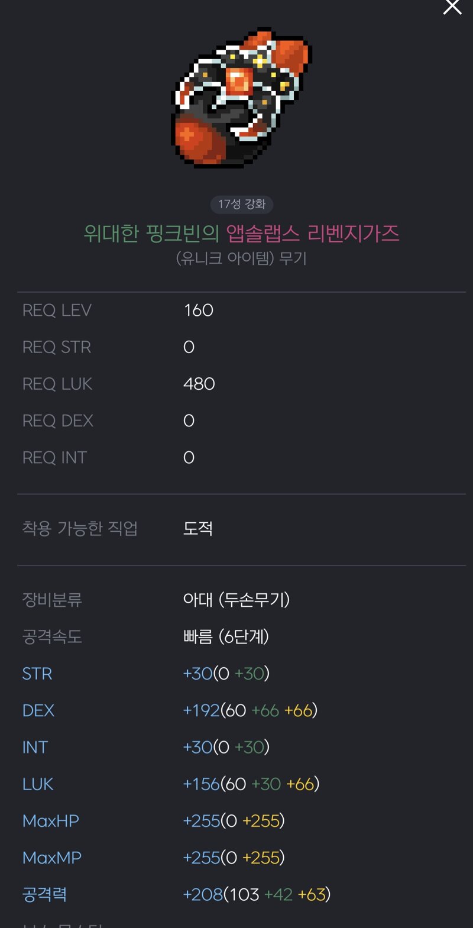
Task: Select the REQ LEV 160 row
Action: [x=241, y=310]
